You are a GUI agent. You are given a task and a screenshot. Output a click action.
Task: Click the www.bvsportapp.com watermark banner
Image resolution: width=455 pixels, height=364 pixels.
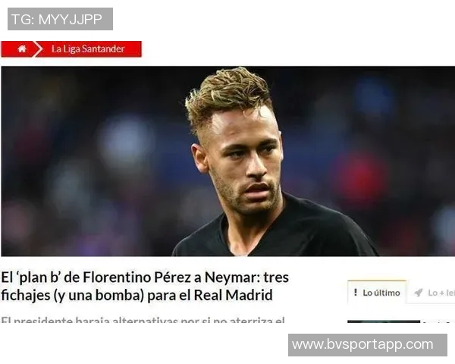click(x=368, y=345)
